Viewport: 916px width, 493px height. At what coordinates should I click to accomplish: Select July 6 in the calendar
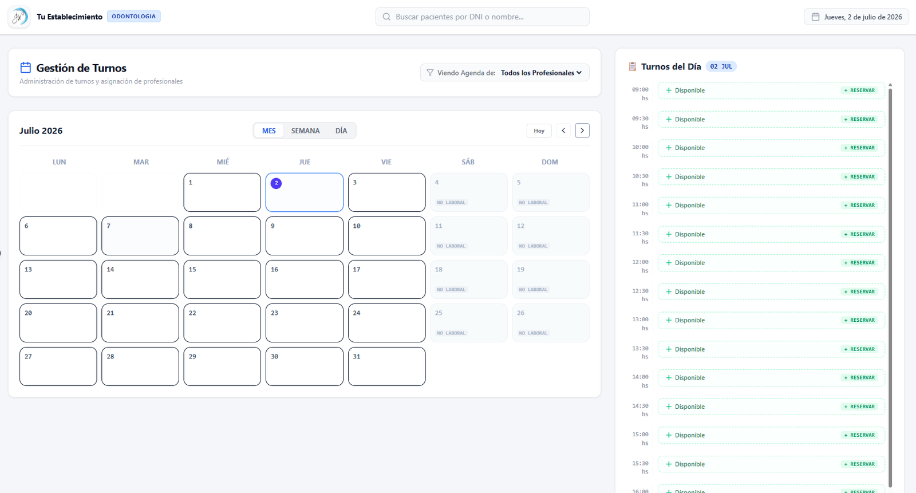click(58, 236)
